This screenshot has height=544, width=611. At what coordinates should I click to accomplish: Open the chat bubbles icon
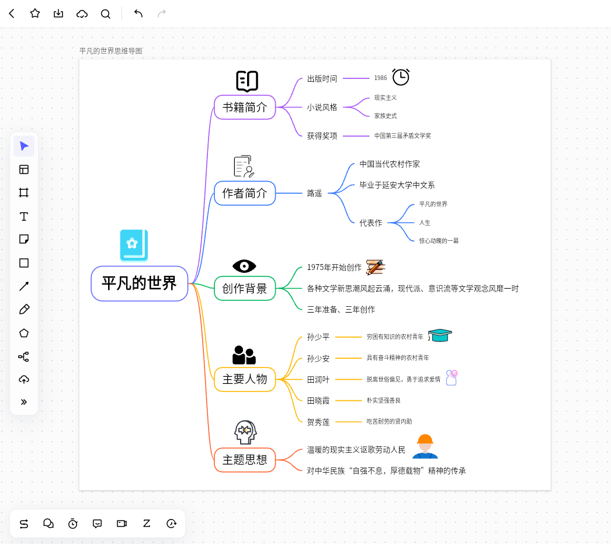[x=48, y=524]
